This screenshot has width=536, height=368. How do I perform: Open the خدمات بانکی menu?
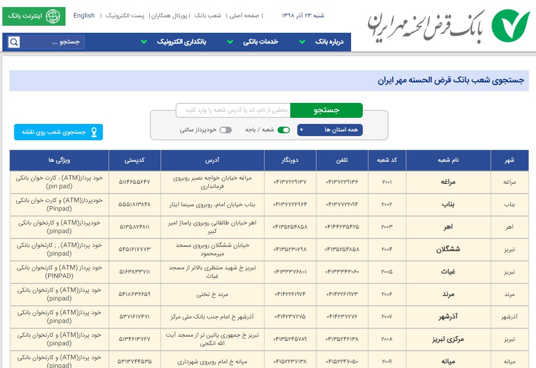click(x=260, y=42)
